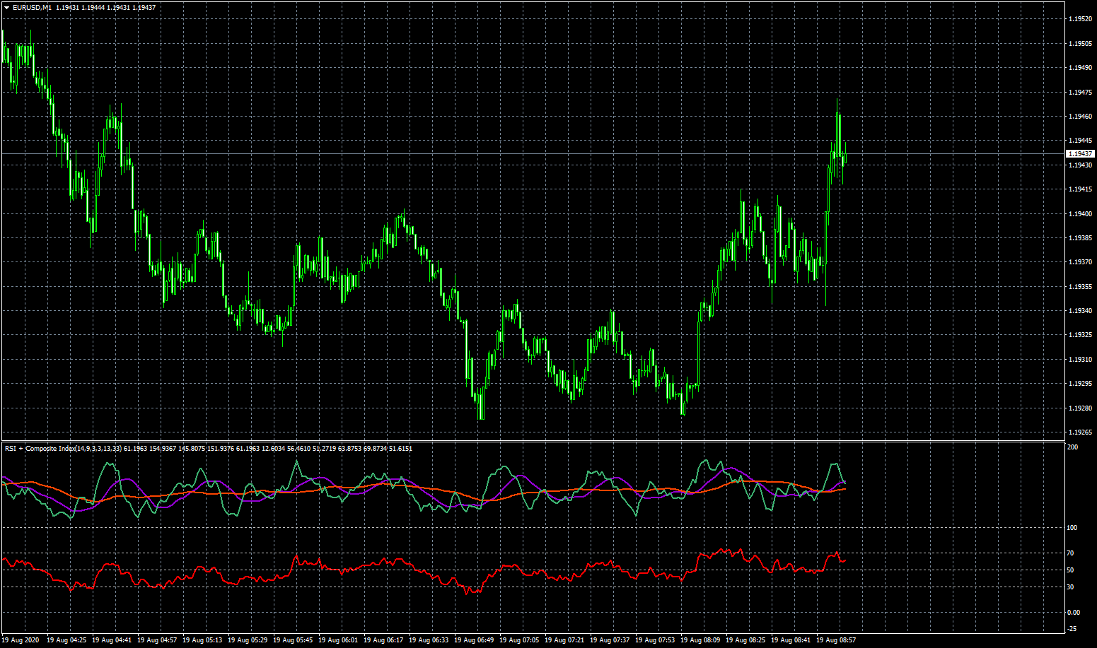The height and width of the screenshot is (648, 1097).
Task: Click price scale value 1.19520
Action: [1079, 19]
